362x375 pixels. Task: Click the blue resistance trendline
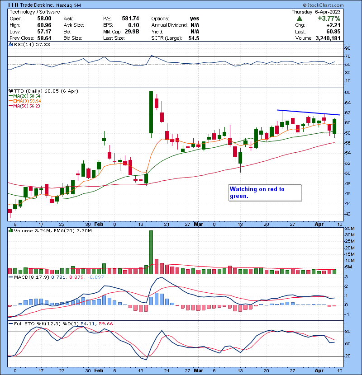click(x=308, y=112)
